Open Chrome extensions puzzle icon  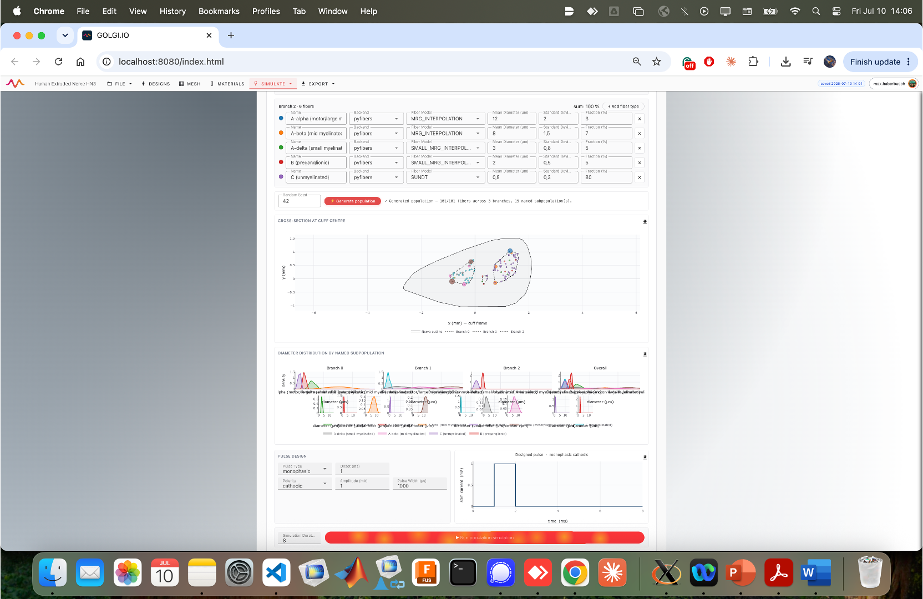point(753,62)
